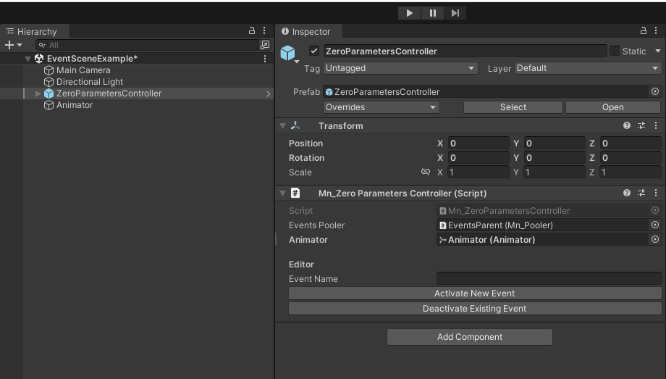Enable the Static checkbox

(614, 51)
